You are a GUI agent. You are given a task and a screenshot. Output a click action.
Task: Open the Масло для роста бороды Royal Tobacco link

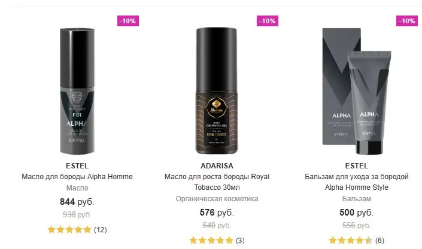[x=217, y=182]
